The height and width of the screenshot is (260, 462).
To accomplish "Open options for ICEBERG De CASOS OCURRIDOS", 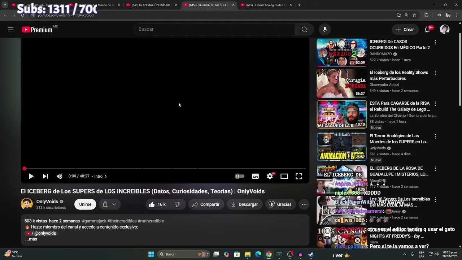I will (435, 42).
